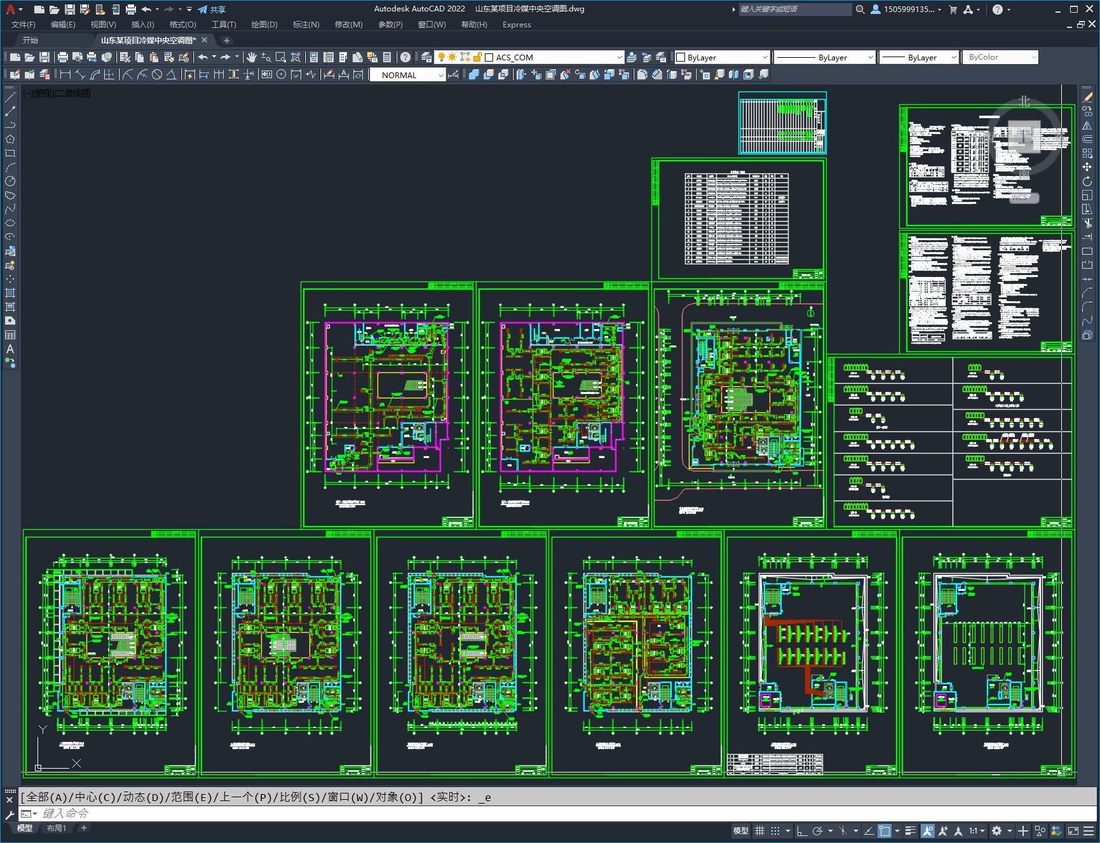Open the 文件(F) menu
This screenshot has height=843, width=1100.
(x=24, y=24)
